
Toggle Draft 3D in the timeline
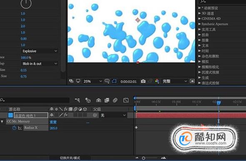88,100
